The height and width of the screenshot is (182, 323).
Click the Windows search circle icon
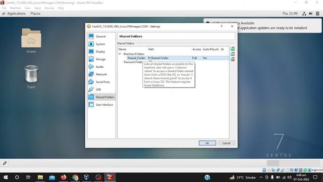pos(17,177)
